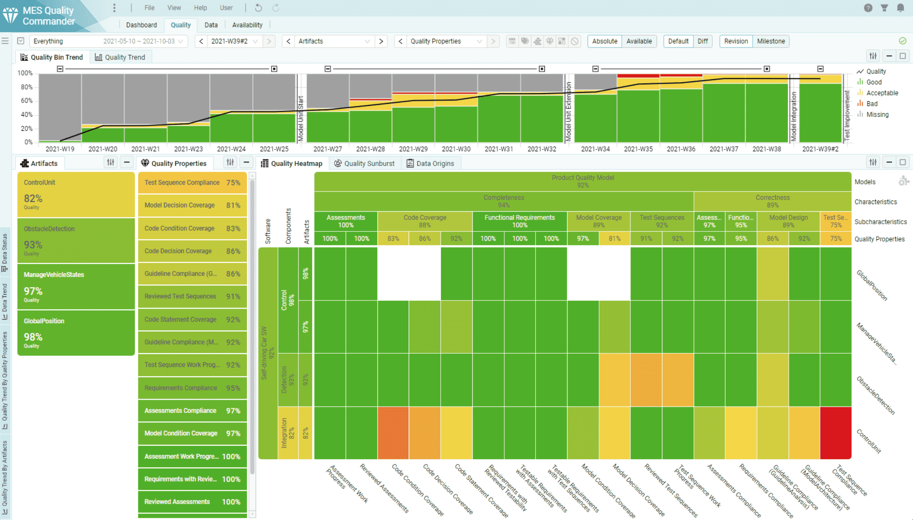Open the help question mark icon
The height and width of the screenshot is (520, 913).
click(x=868, y=8)
